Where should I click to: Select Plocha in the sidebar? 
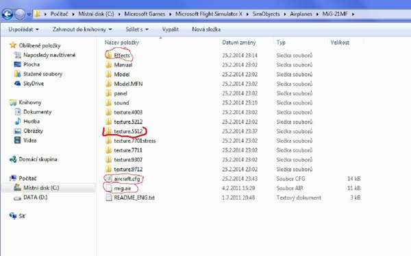tap(32, 65)
